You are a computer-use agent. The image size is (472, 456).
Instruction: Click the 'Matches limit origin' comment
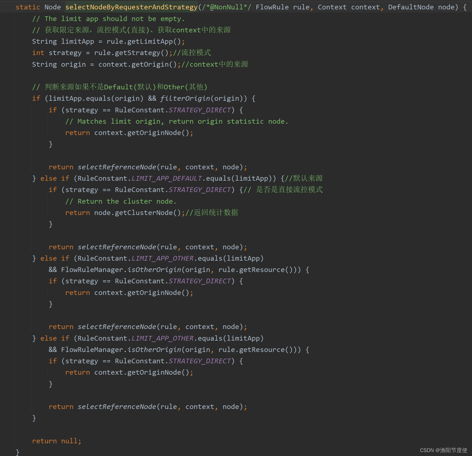click(177, 121)
